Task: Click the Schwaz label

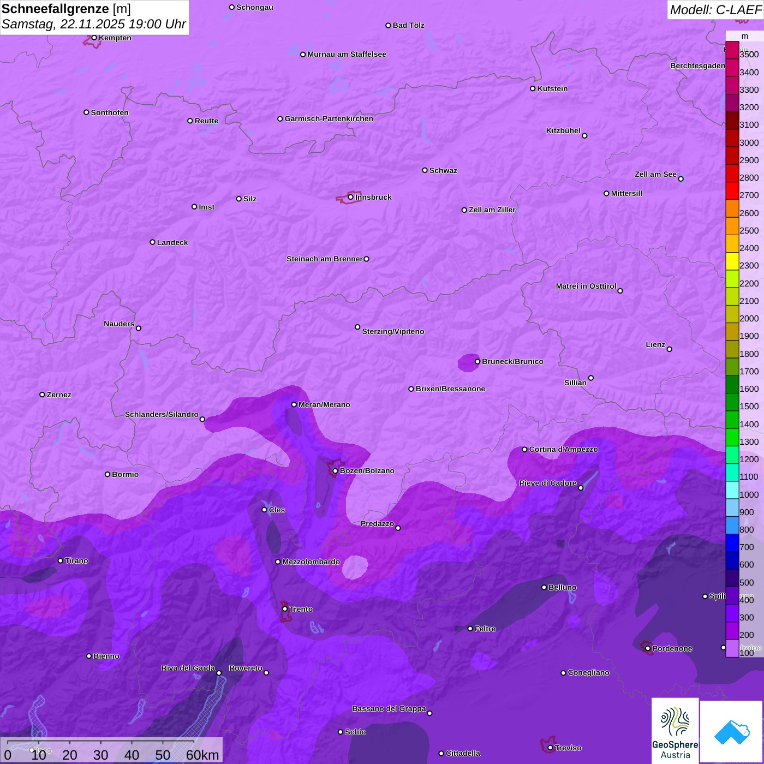Action: [x=443, y=170]
